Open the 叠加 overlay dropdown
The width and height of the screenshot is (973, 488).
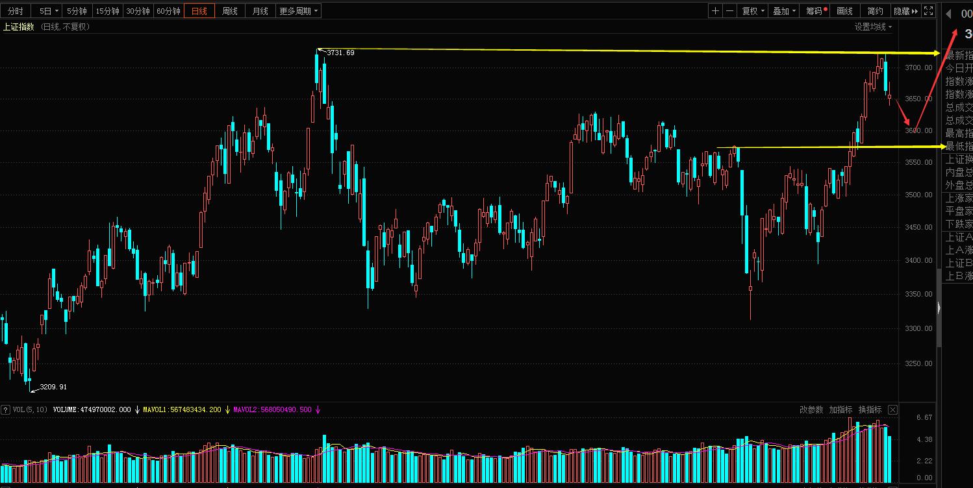coord(784,11)
